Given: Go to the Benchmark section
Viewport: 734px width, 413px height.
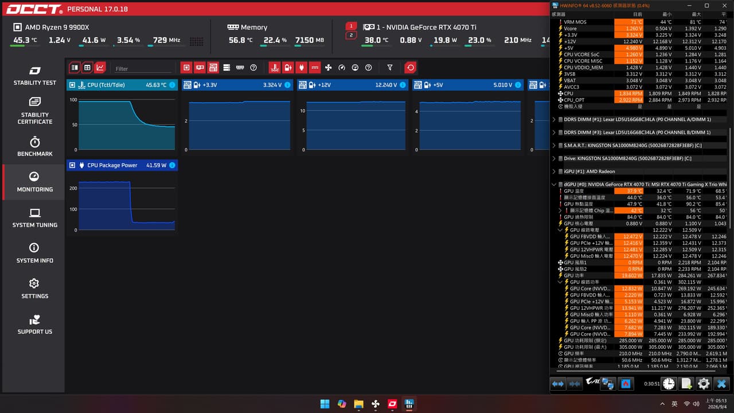Looking at the screenshot, I should pos(34,146).
